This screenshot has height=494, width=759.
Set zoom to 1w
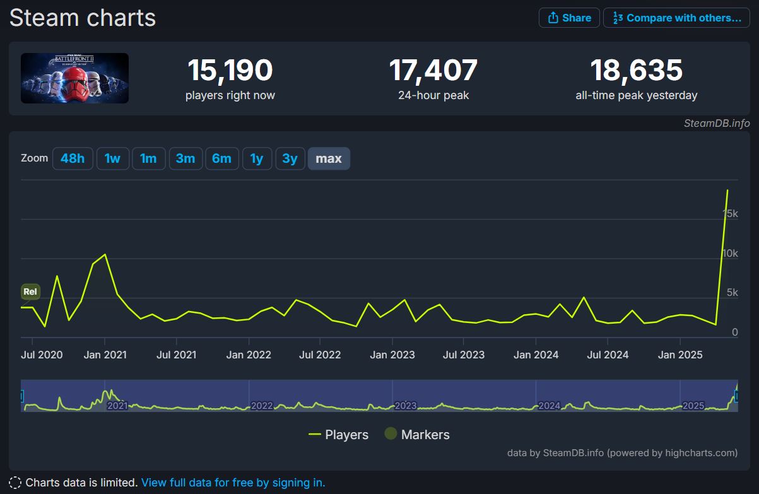pos(112,158)
